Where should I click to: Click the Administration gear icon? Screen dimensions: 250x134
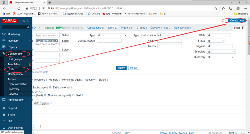point(4,100)
